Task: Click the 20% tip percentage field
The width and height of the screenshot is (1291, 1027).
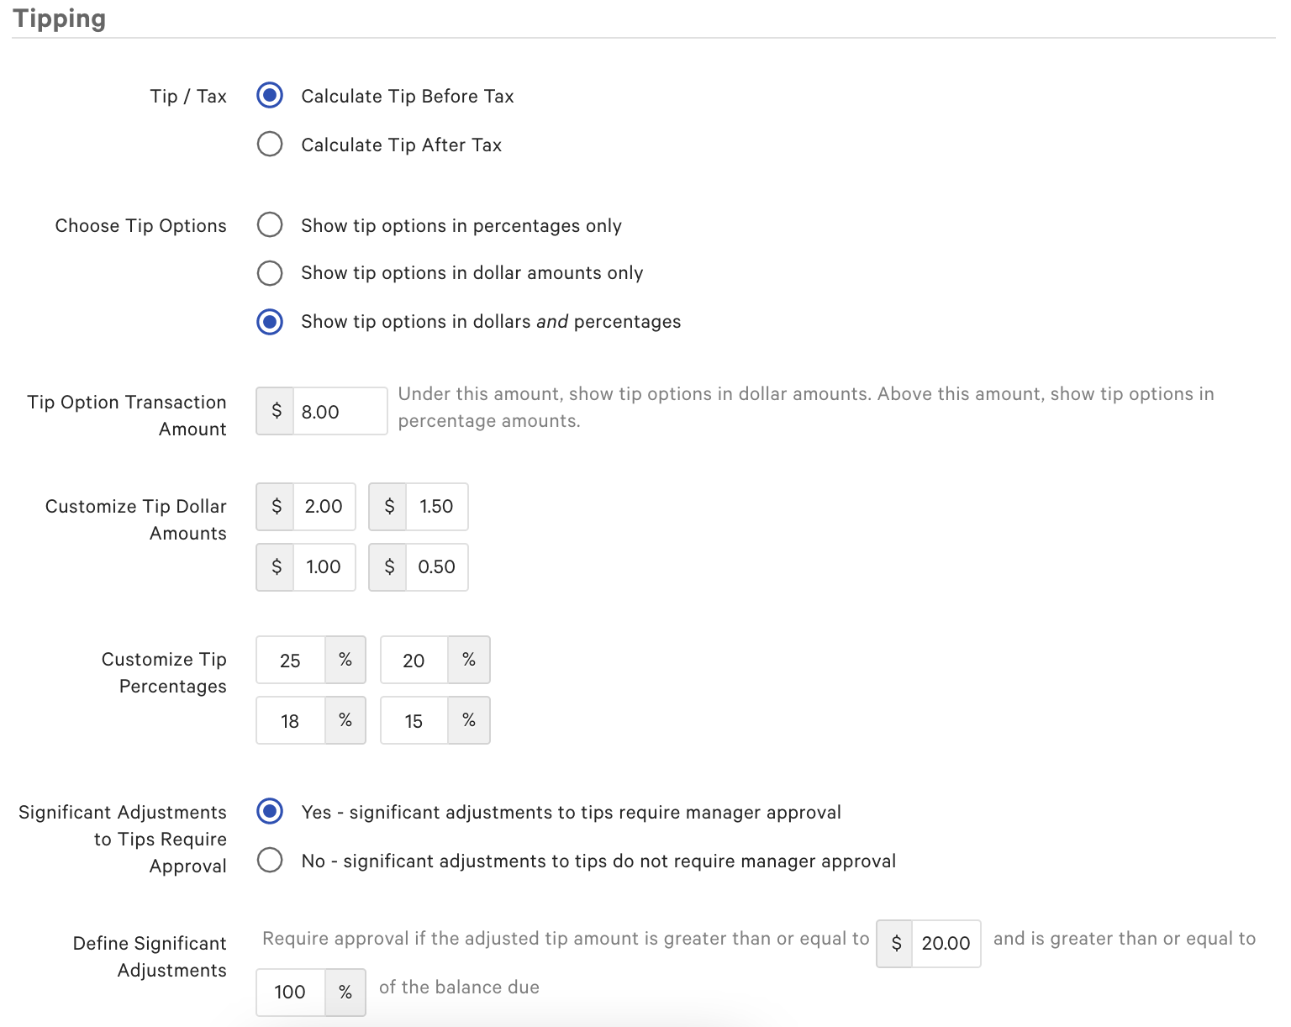Action: click(414, 660)
